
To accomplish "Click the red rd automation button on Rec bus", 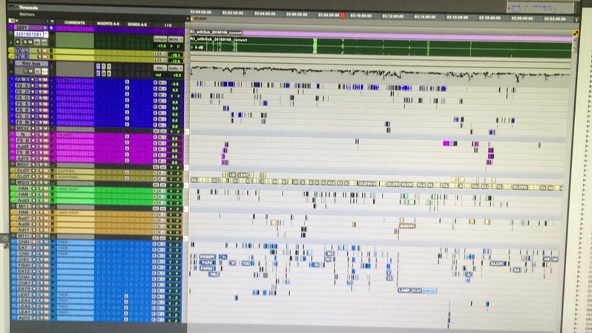I will pyautogui.click(x=45, y=71).
